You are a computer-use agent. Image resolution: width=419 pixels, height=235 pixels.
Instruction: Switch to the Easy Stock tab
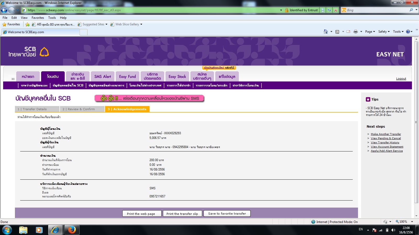[177, 77]
